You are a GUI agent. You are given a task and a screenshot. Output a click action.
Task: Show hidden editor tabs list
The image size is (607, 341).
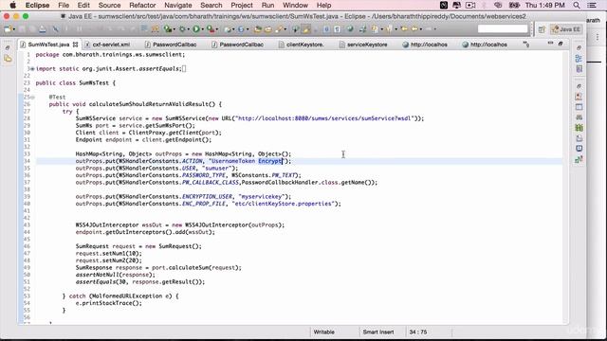(526, 45)
